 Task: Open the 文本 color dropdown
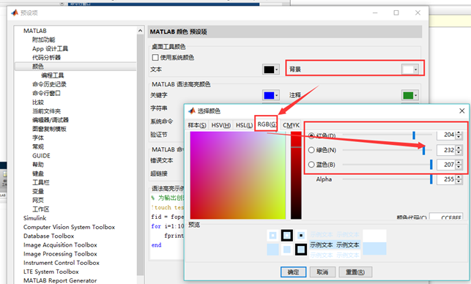[271, 70]
